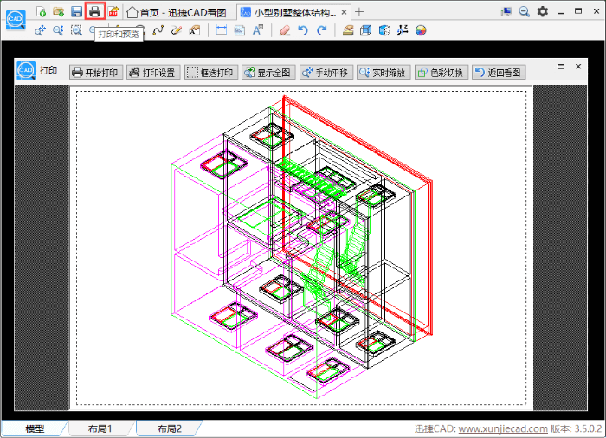
Task: Click the zoom-out magnifier in title bar
Action: click(524, 11)
